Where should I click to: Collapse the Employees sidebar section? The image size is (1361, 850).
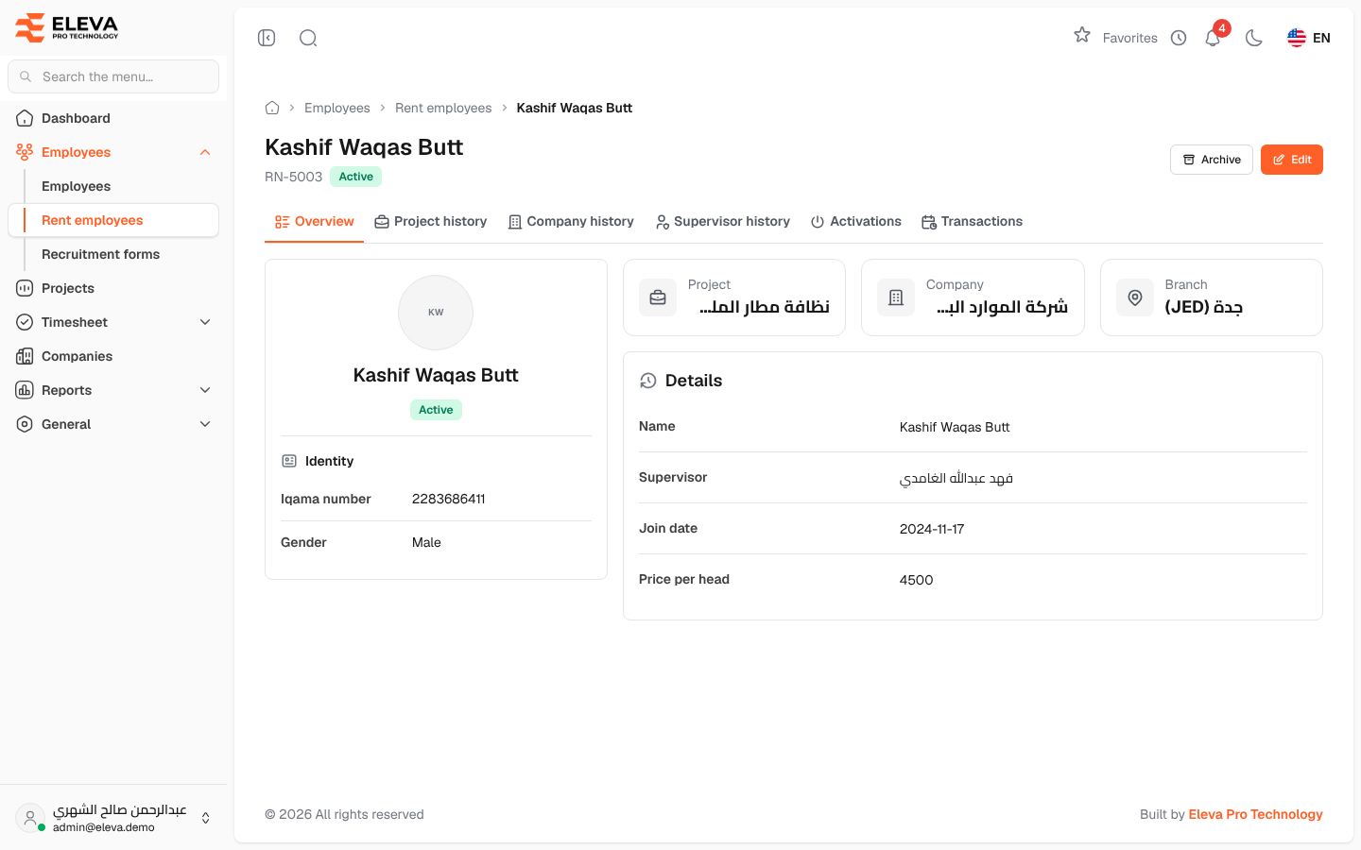[x=205, y=152]
